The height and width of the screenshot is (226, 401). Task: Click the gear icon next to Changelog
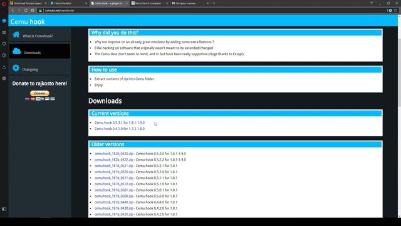16,68
